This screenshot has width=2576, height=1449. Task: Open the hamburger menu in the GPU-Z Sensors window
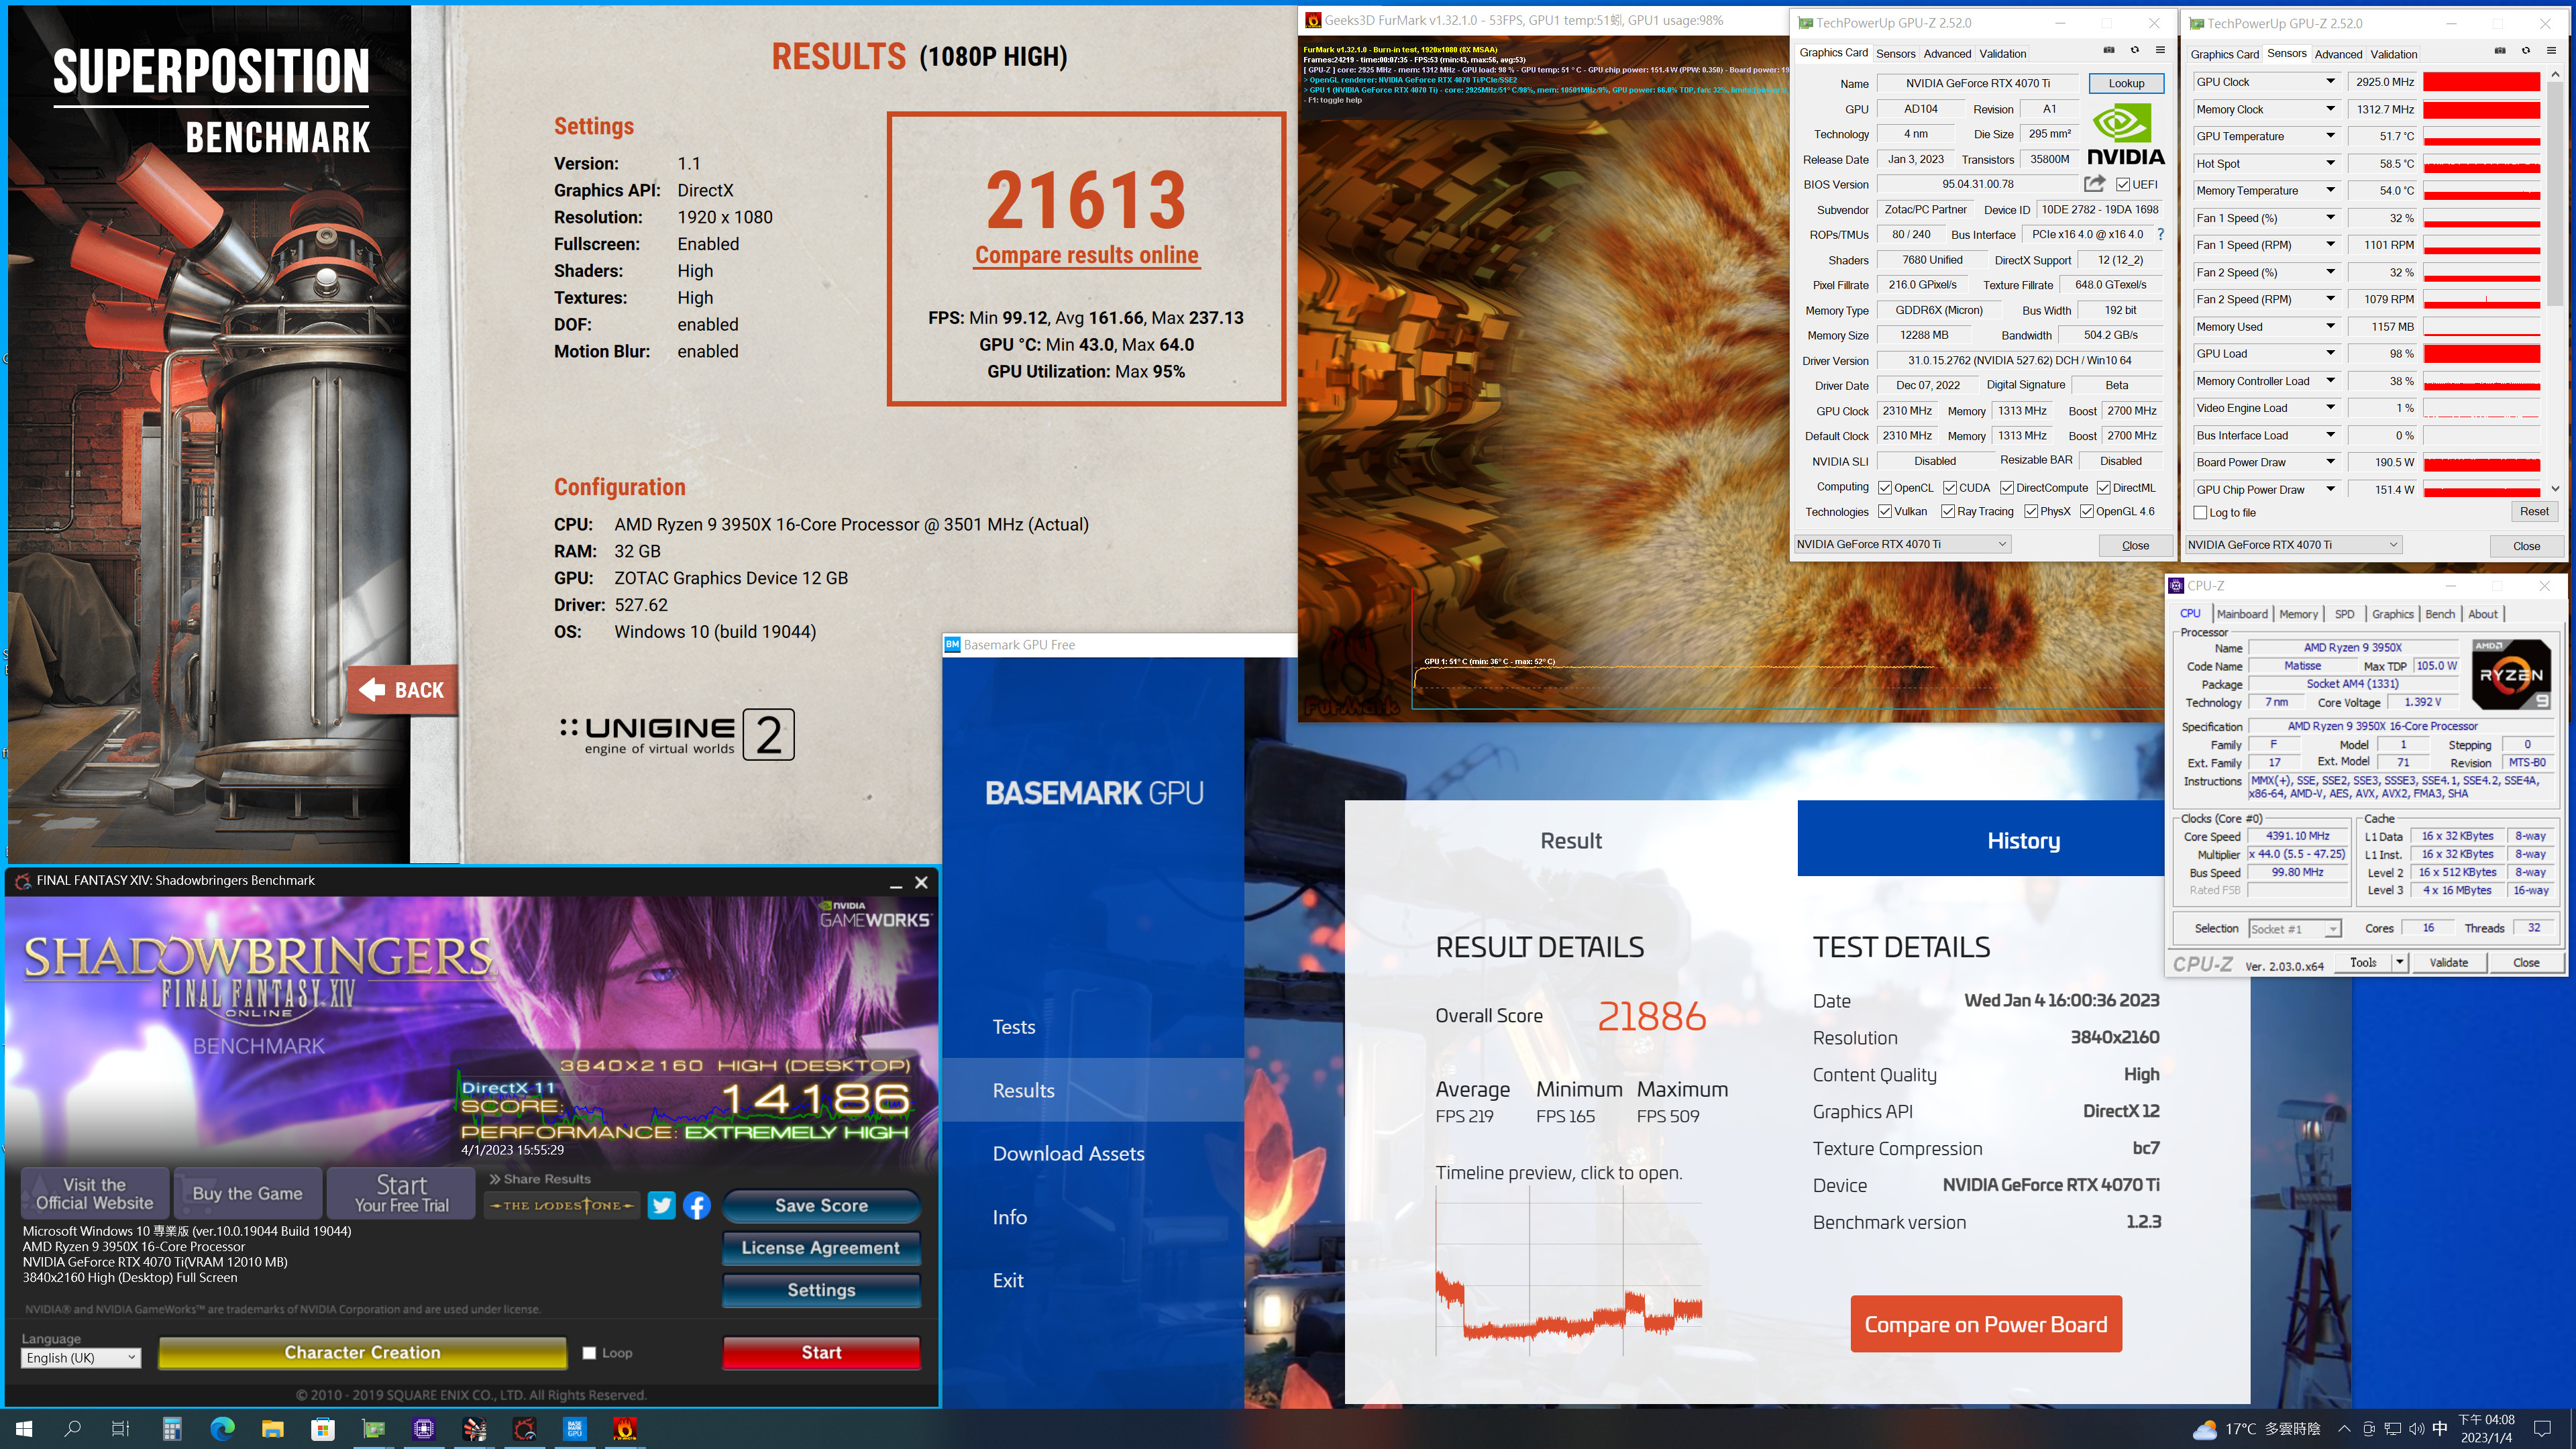2551,51
